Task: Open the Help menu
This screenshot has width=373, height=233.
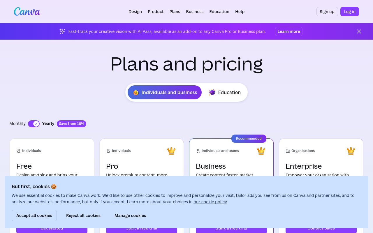Action: coord(240,11)
